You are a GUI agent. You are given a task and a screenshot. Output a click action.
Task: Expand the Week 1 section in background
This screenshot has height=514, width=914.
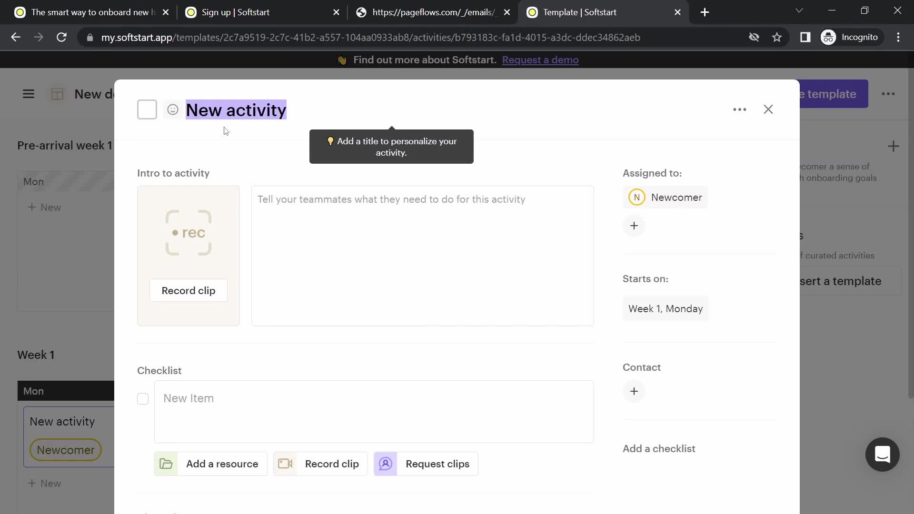pyautogui.click(x=36, y=354)
